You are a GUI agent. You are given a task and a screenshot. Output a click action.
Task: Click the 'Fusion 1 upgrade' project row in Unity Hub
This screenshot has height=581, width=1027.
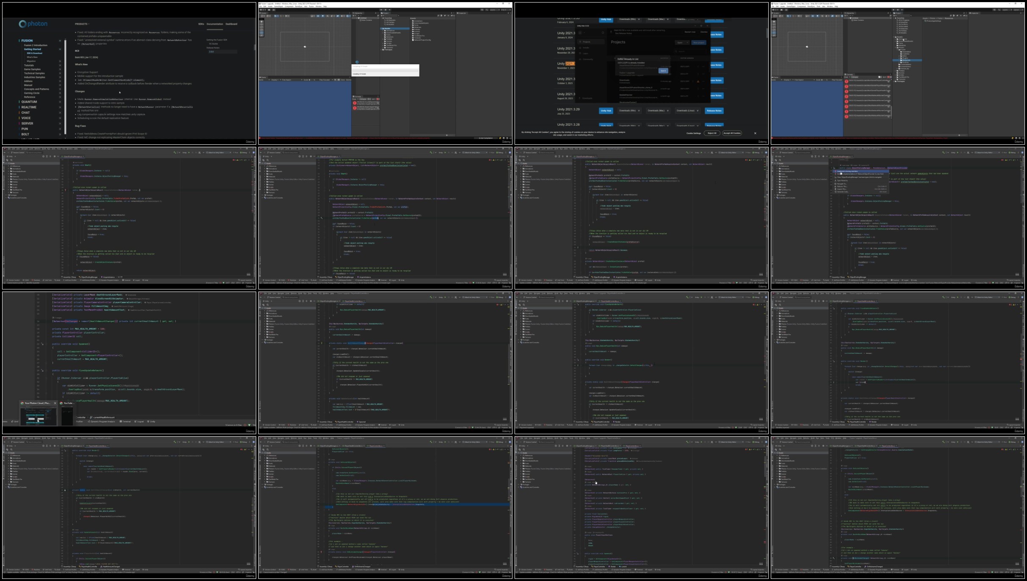pyautogui.click(x=662, y=74)
